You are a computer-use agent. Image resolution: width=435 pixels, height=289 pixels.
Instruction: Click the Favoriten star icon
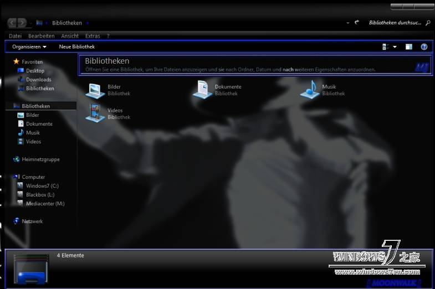click(x=17, y=61)
